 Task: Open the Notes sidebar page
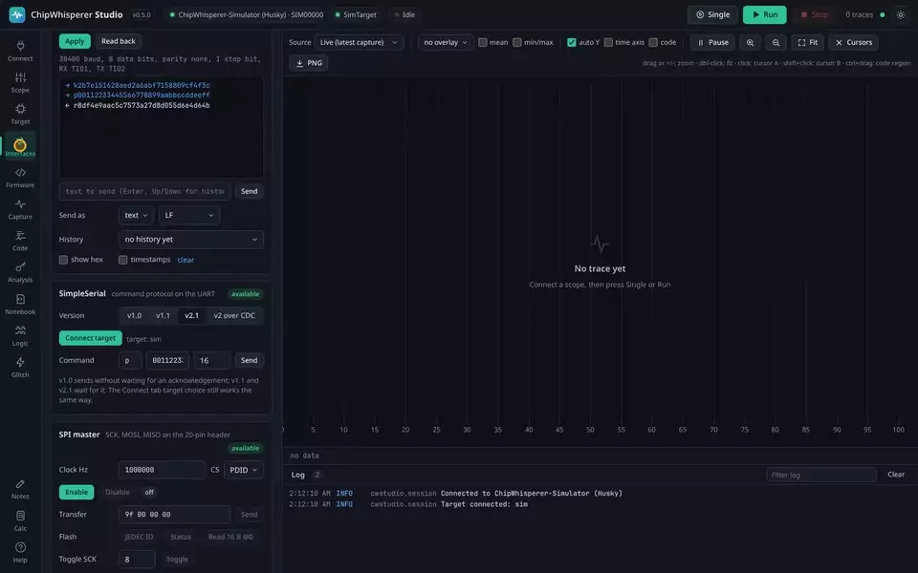20,489
